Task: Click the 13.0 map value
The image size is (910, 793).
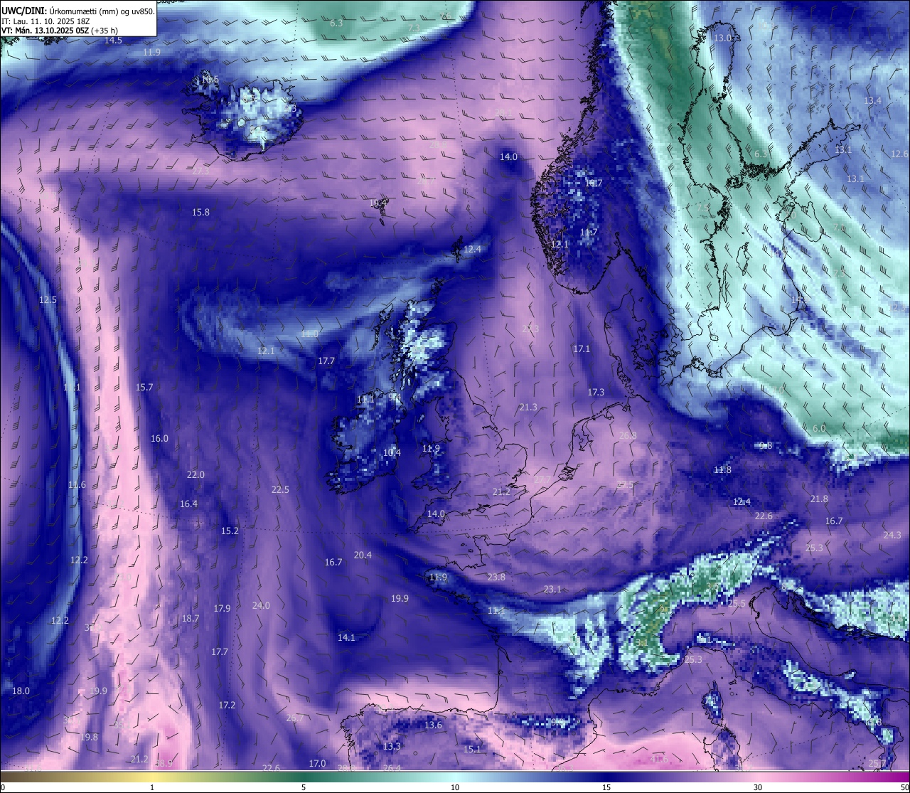Action: coord(723,38)
